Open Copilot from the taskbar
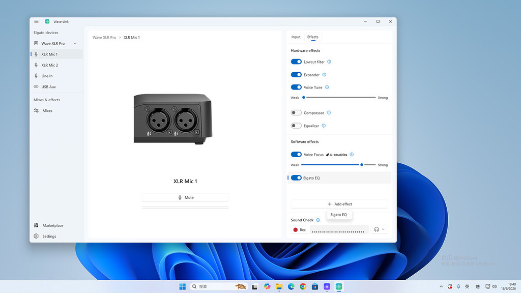 267,286
